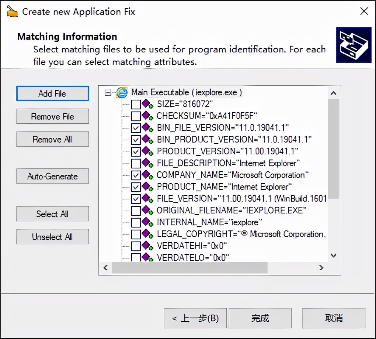Click the attribute icon beside BIN_FILE_VERSION
This screenshot has width=376, height=339.
click(147, 127)
